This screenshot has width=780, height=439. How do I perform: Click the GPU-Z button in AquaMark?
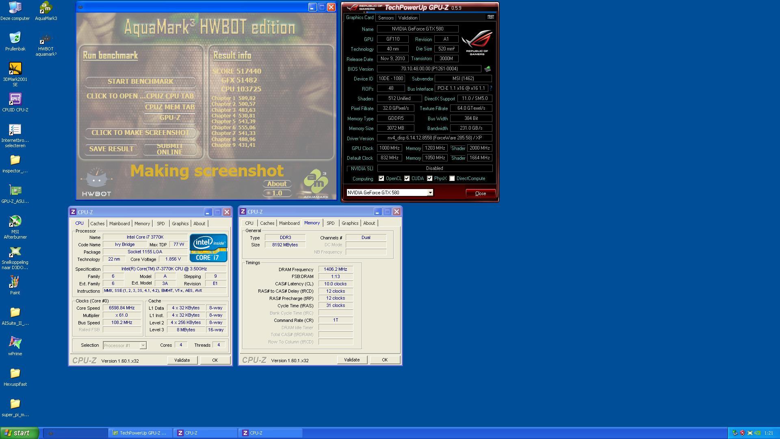click(x=170, y=117)
